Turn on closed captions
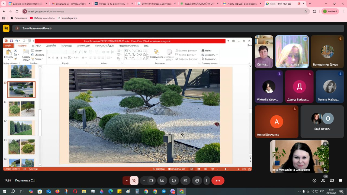The width and height of the screenshot is (347, 195). tap(185, 181)
